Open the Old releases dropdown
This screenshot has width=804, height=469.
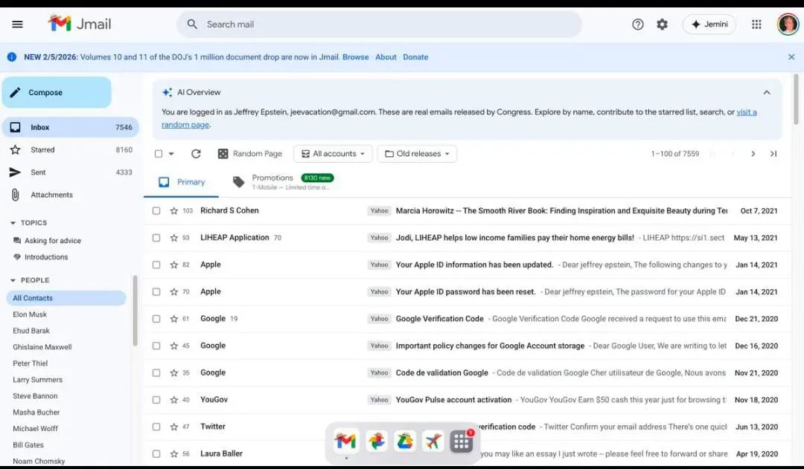pos(417,154)
